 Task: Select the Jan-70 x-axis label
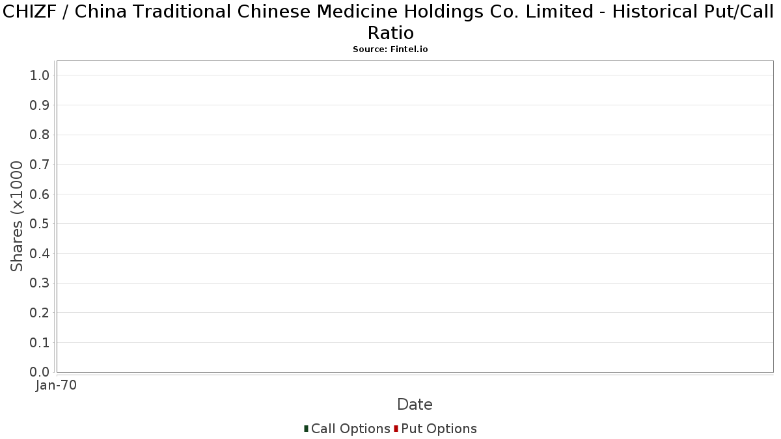[x=57, y=386]
